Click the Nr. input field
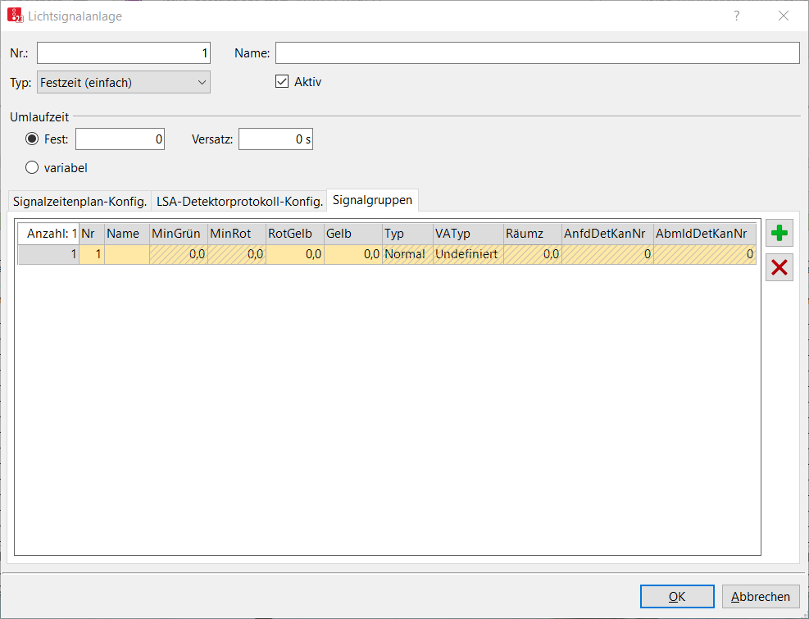The width and height of the screenshot is (809, 619). click(123, 53)
